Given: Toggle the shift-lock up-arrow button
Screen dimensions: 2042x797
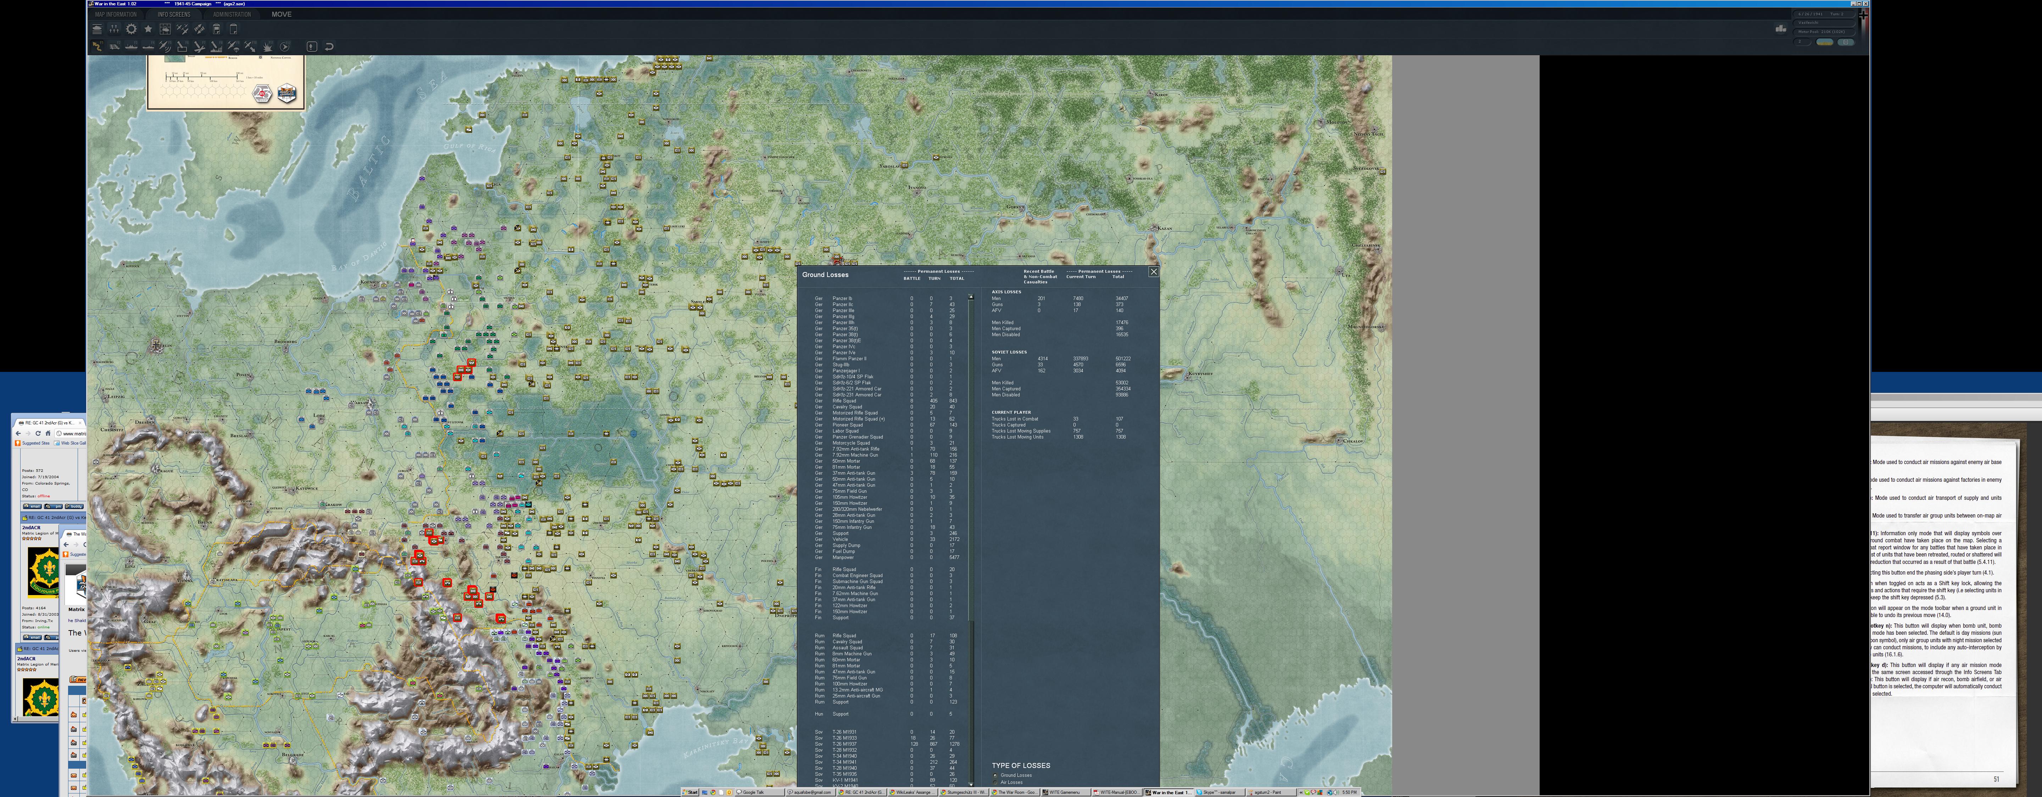Looking at the screenshot, I should (312, 47).
